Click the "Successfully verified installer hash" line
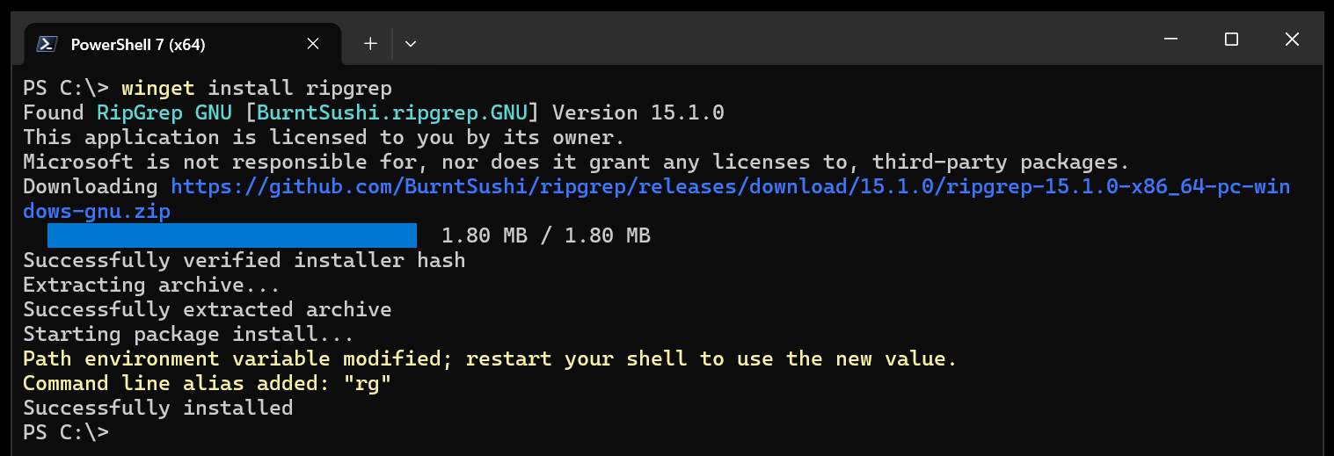Image resolution: width=1334 pixels, height=456 pixels. [244, 260]
